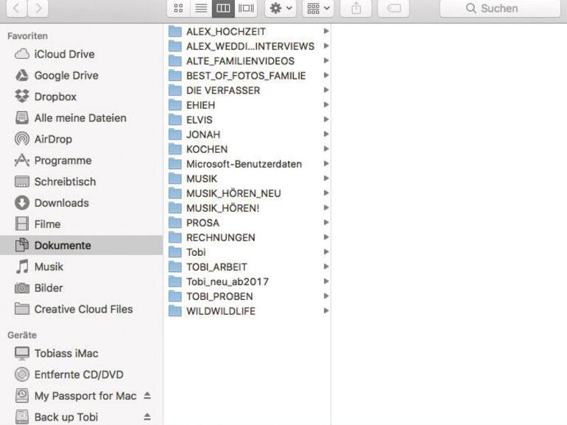Image resolution: width=567 pixels, height=425 pixels.
Task: Open Musik in sidebar
Action: pos(81,267)
